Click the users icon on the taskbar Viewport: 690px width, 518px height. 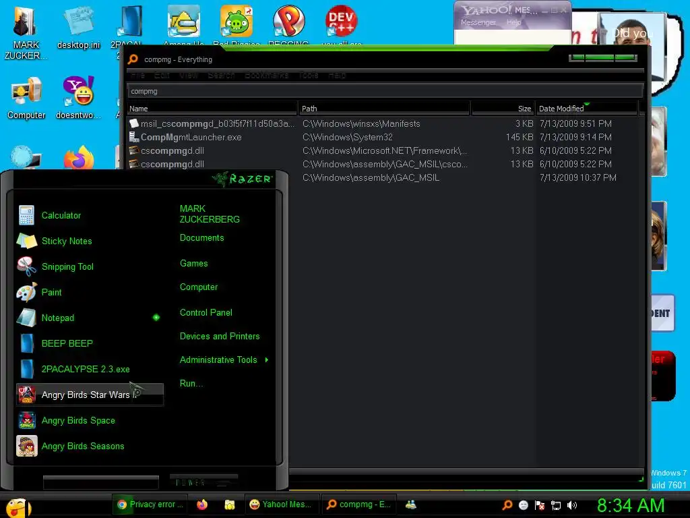pyautogui.click(x=410, y=505)
